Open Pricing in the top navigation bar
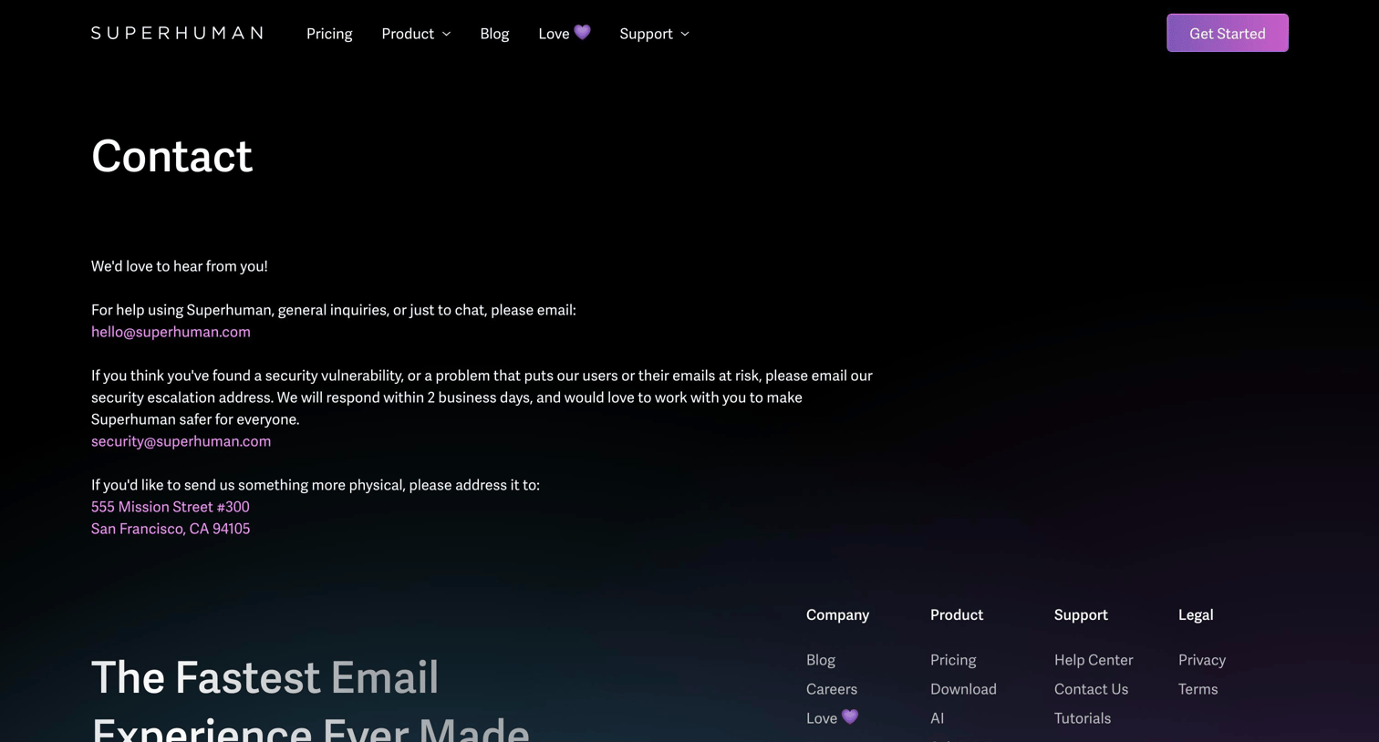The image size is (1379, 742). (329, 34)
